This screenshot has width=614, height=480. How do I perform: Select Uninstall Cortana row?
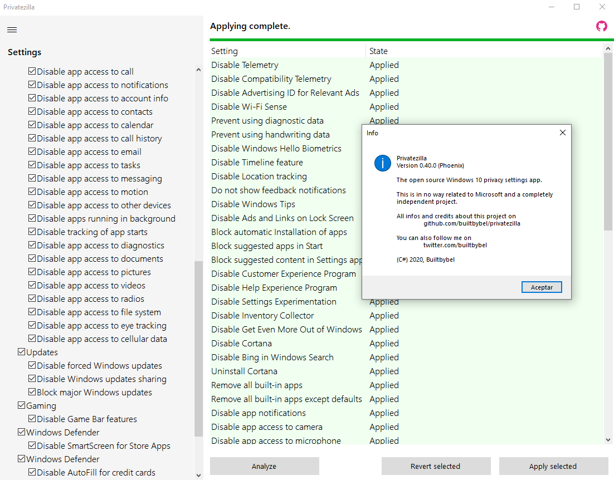407,371
